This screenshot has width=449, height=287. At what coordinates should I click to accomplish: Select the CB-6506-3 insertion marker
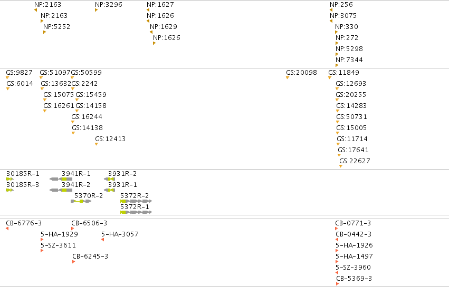(x=73, y=229)
